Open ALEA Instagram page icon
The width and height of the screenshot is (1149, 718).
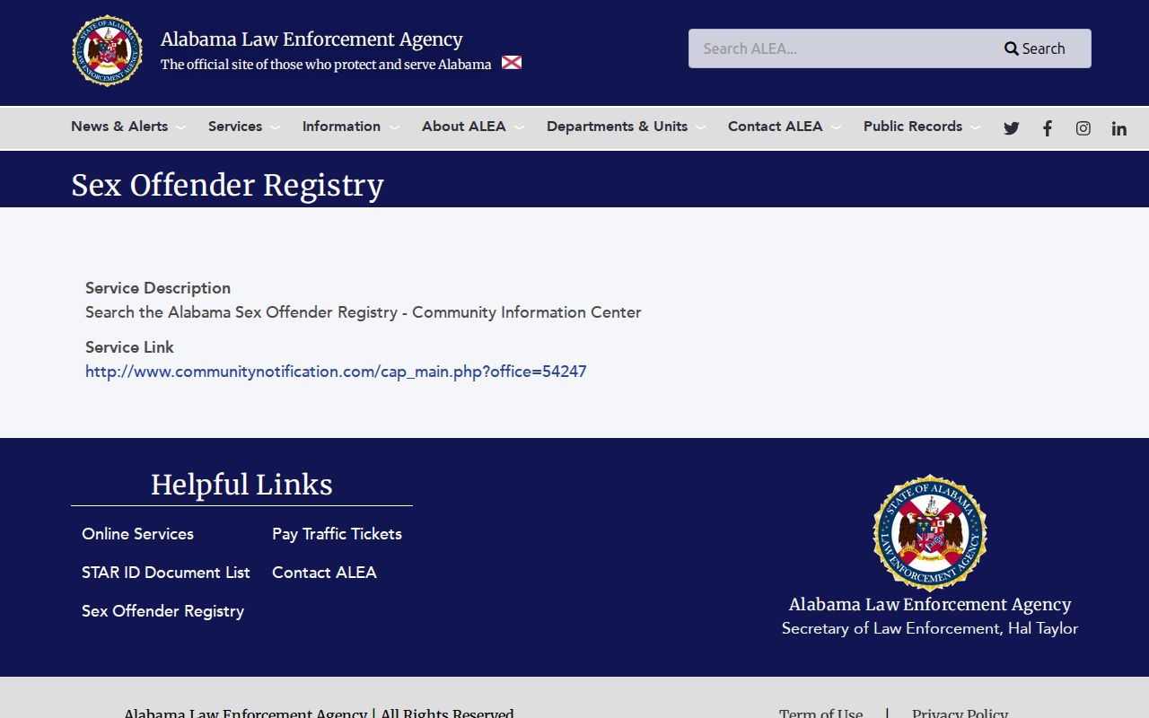(x=1083, y=128)
